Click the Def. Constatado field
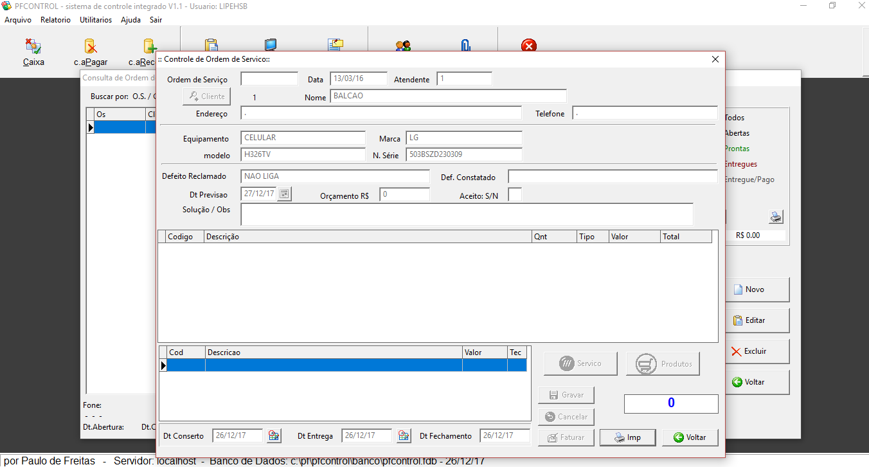 click(x=613, y=176)
